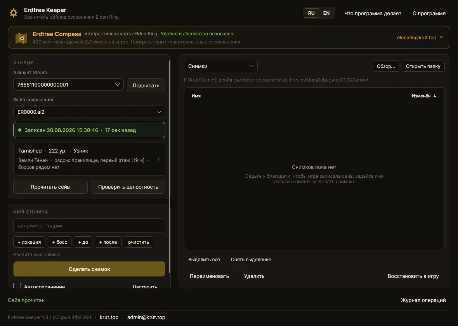
Task: Click the 'Выделить всё' button
Action: tap(204, 259)
